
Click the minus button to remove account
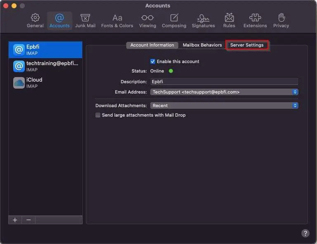[x=28, y=220]
